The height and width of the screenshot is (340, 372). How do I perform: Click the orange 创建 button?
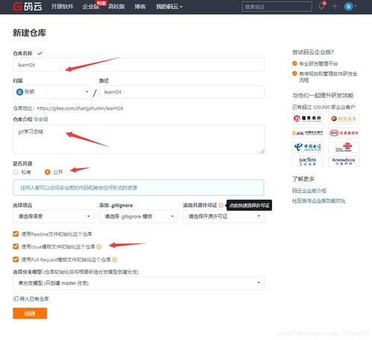(30, 313)
